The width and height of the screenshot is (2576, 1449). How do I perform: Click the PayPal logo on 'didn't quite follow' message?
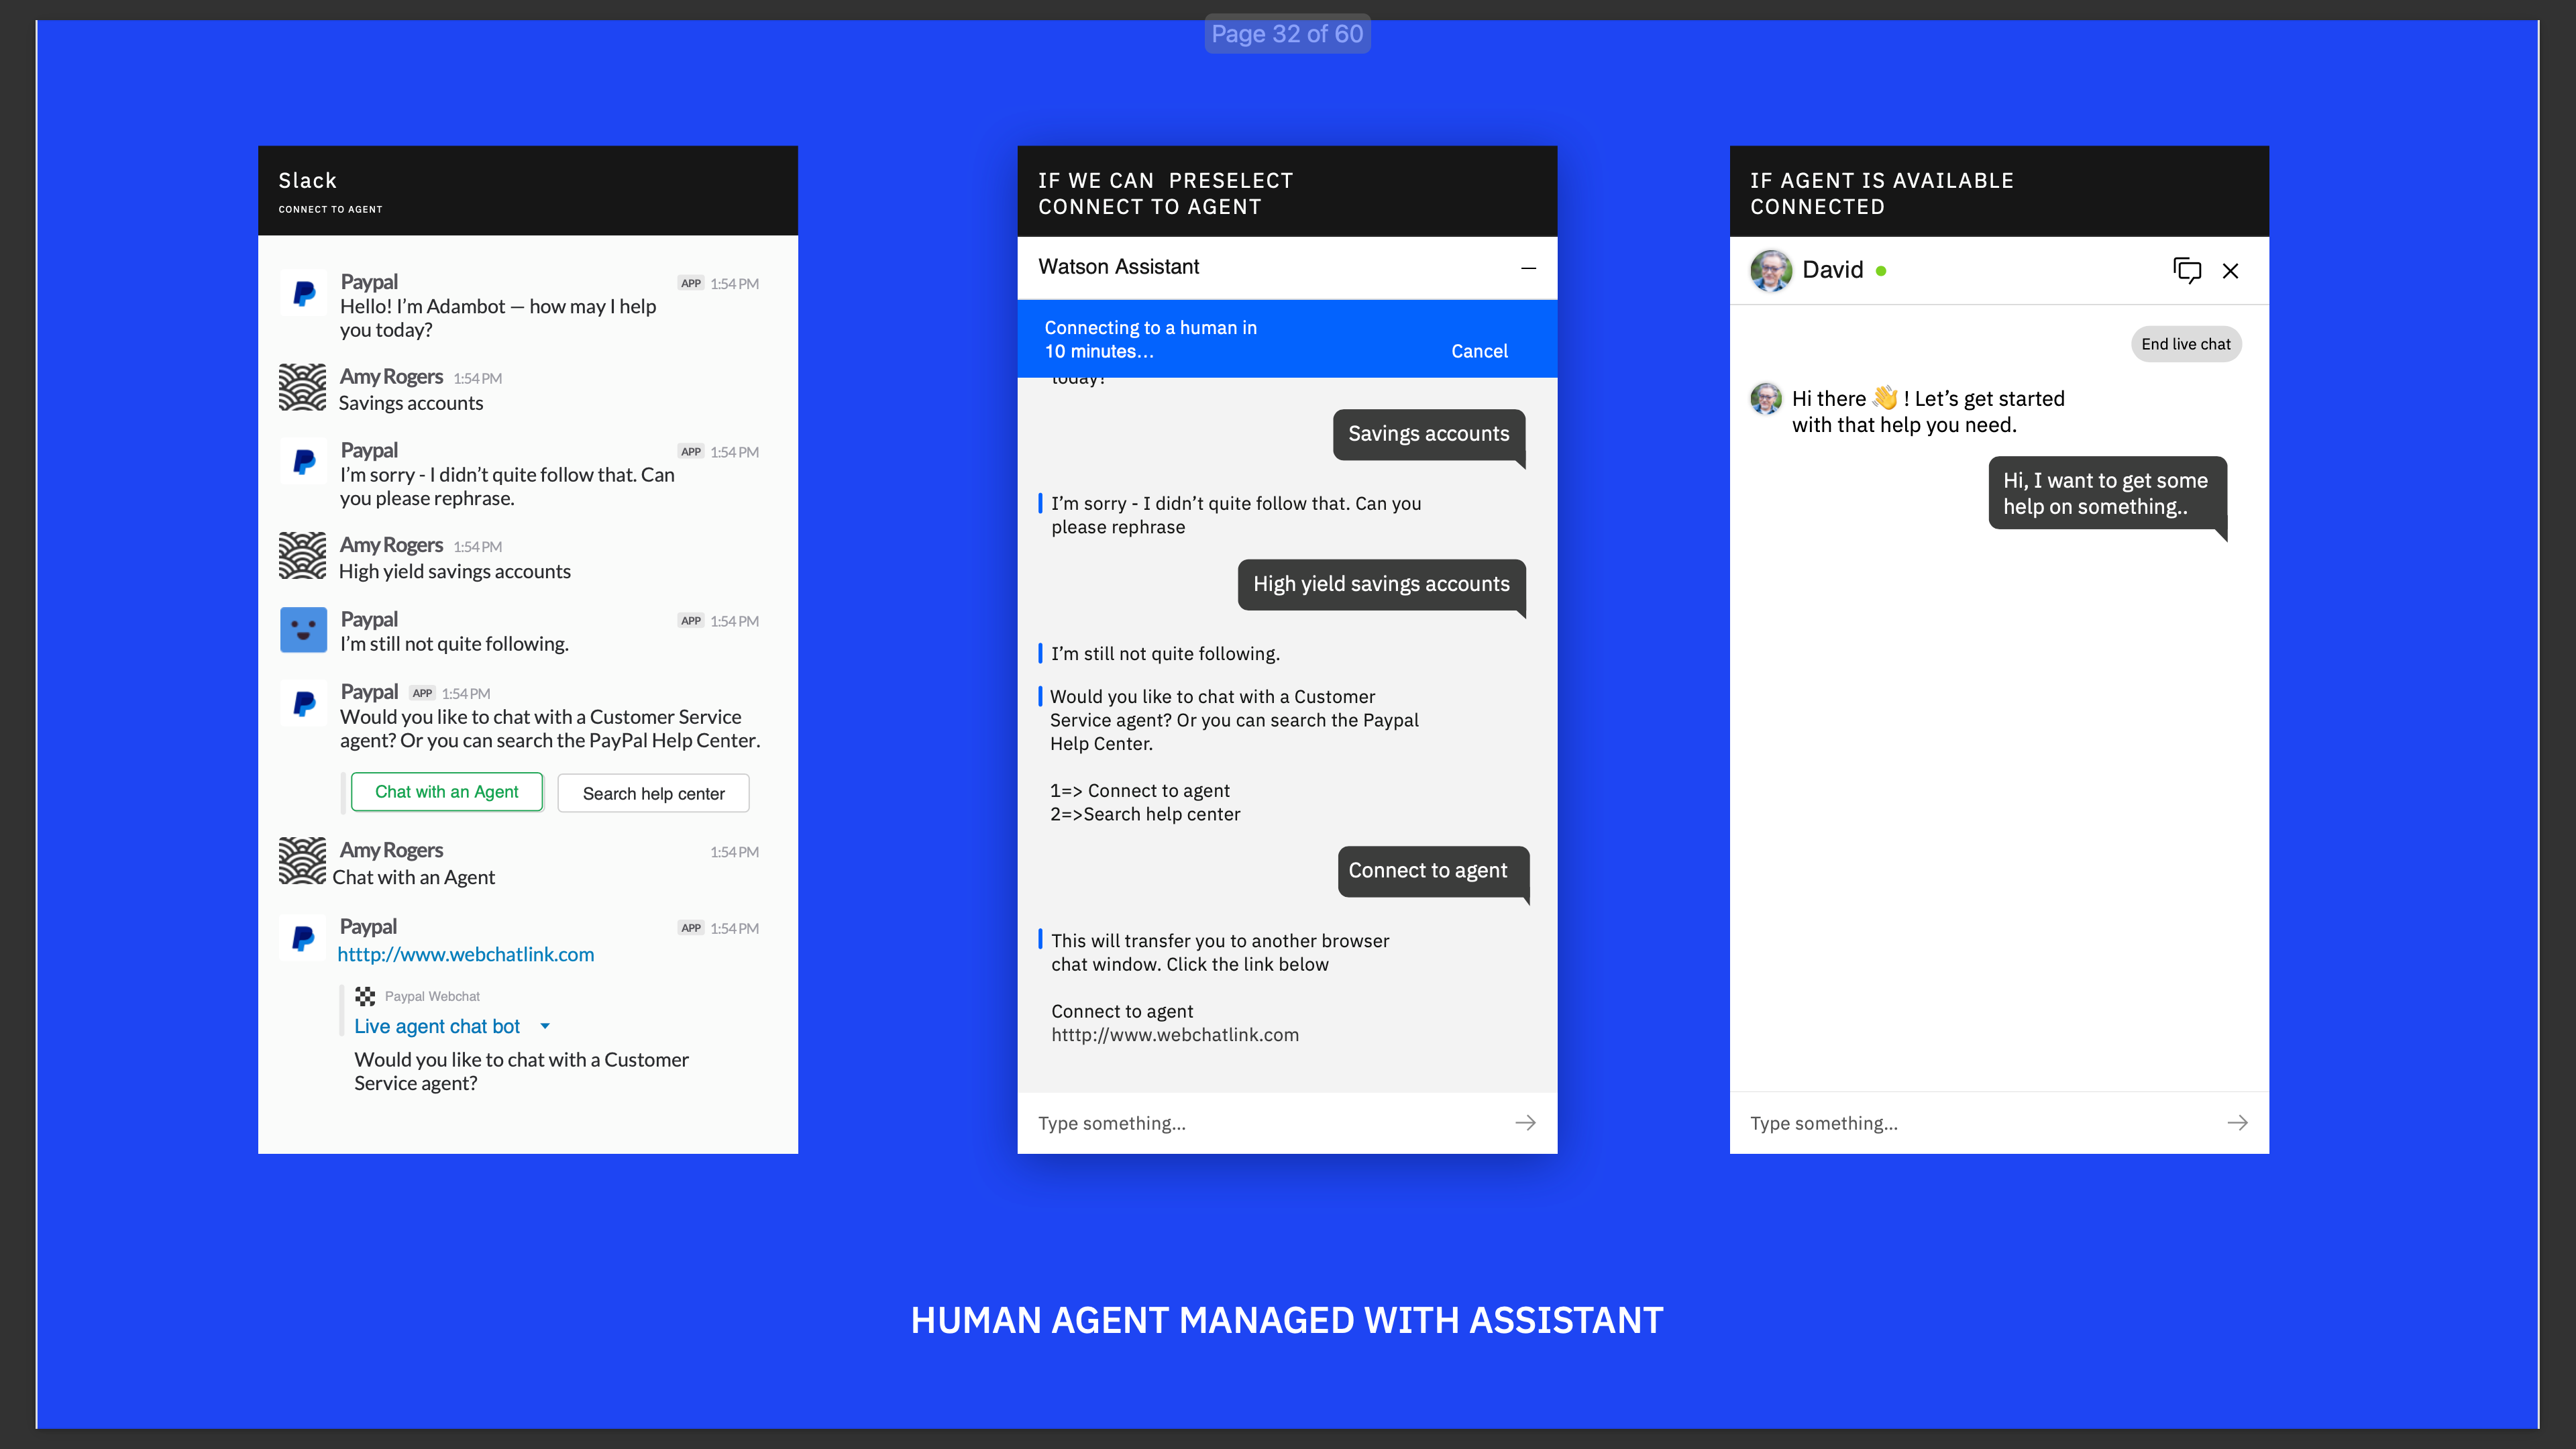coord(303,461)
